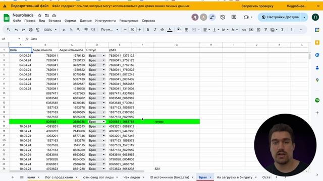The height and width of the screenshot is (181, 323).
Task: Toggle italic formatting
Action: coord(155,30)
